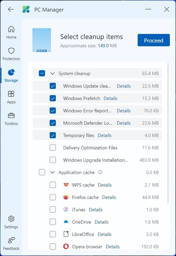Uncheck Windows Prefetch checkbox
Image resolution: width=176 pixels, height=256 pixels.
[x=53, y=98]
